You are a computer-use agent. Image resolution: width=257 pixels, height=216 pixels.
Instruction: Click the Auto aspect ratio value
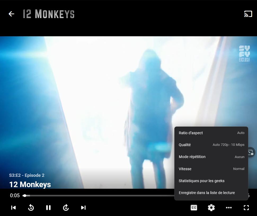coord(241,133)
